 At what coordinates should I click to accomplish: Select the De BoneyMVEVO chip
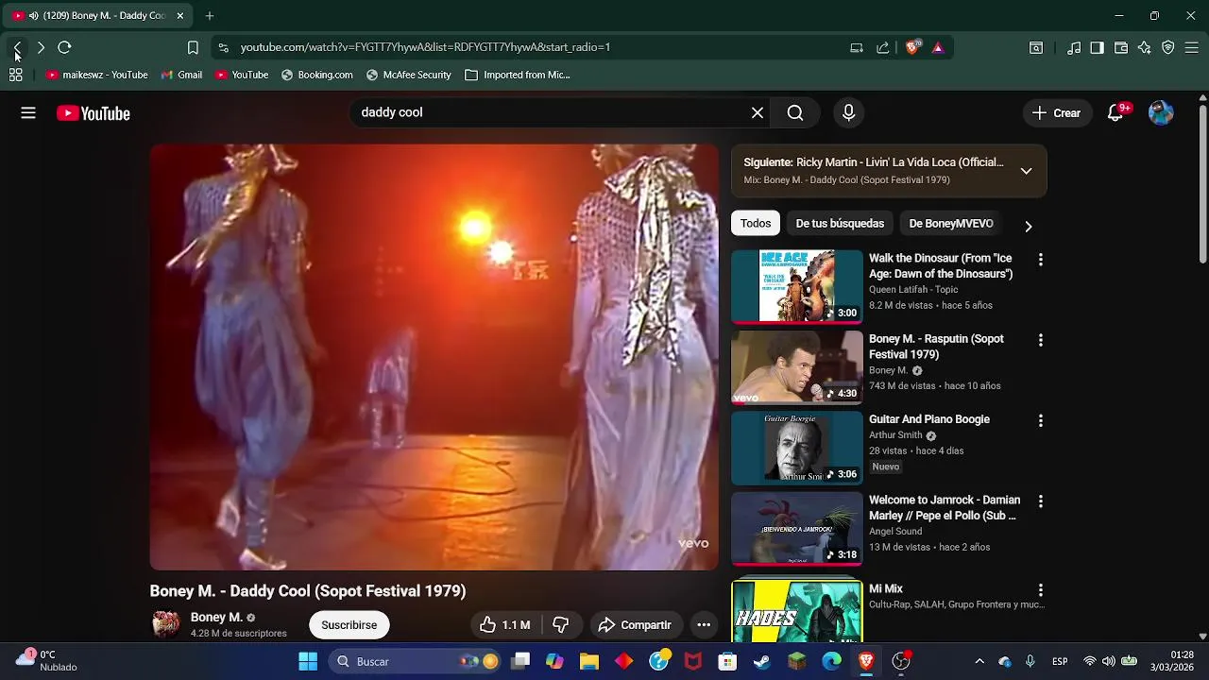tap(951, 224)
